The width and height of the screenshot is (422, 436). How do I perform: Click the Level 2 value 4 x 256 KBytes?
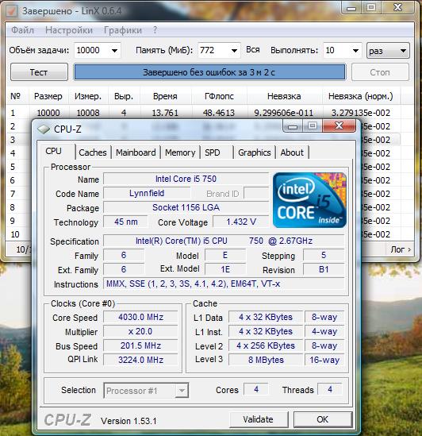click(266, 345)
